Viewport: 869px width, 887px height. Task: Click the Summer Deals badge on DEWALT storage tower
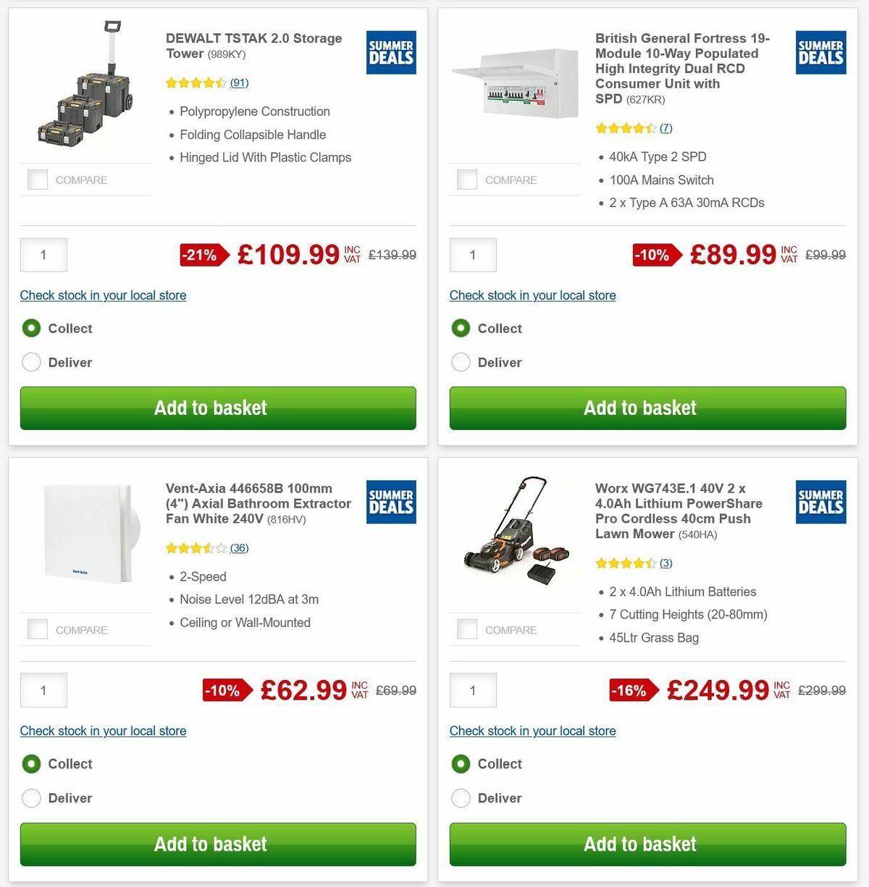pos(390,52)
